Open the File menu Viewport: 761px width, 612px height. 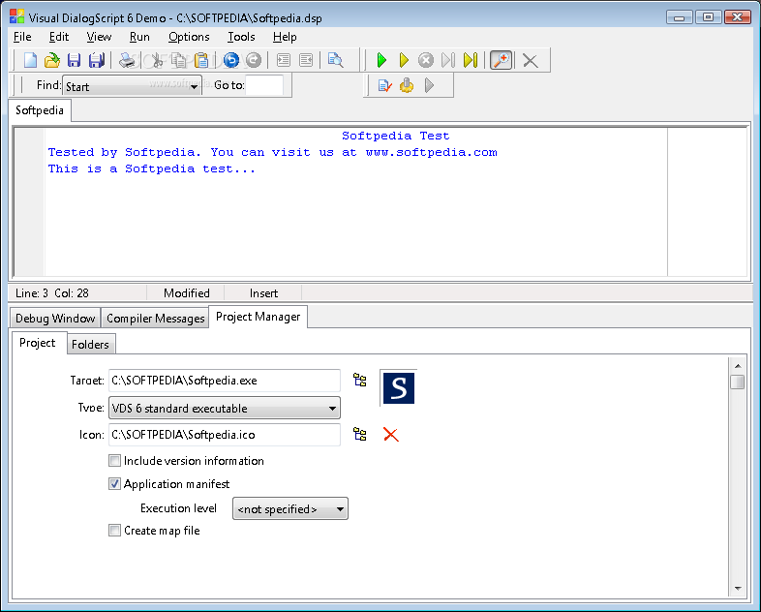coord(22,37)
